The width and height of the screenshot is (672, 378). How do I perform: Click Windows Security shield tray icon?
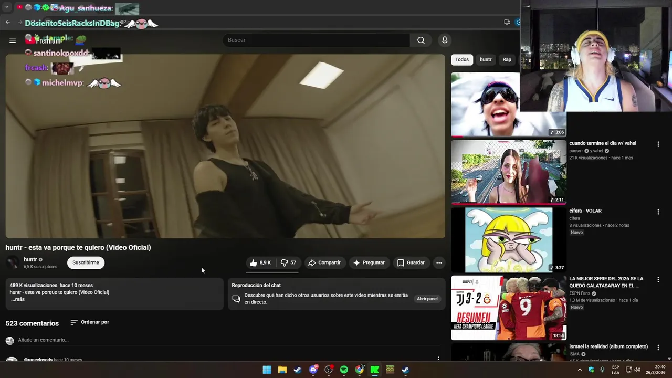[591, 370]
